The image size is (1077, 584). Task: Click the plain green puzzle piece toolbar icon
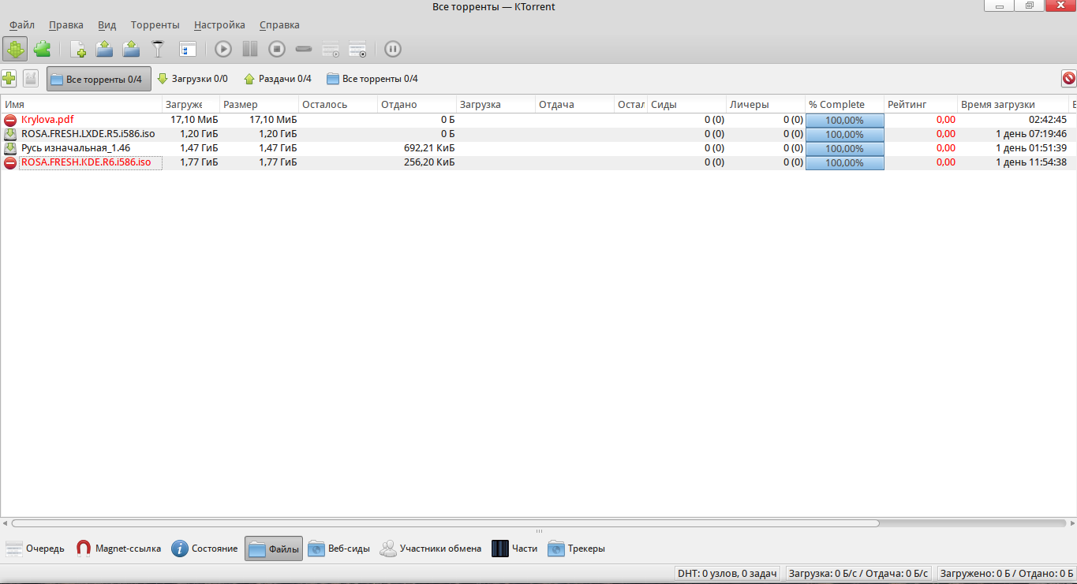click(x=42, y=50)
